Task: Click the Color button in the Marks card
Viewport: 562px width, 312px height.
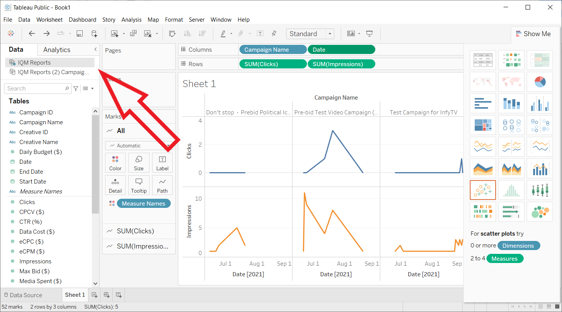Action: pos(115,163)
